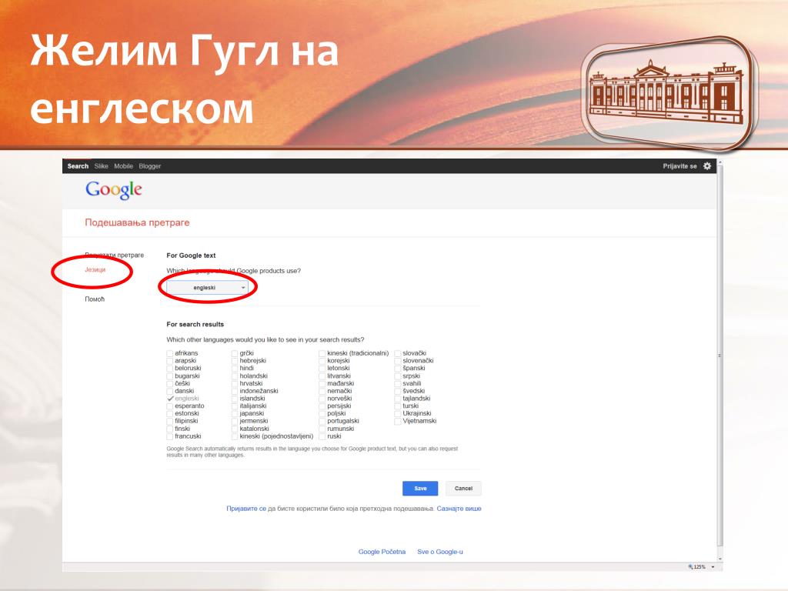Check the bugarski checkbox
Image resolution: width=788 pixels, height=591 pixels.
coord(170,376)
